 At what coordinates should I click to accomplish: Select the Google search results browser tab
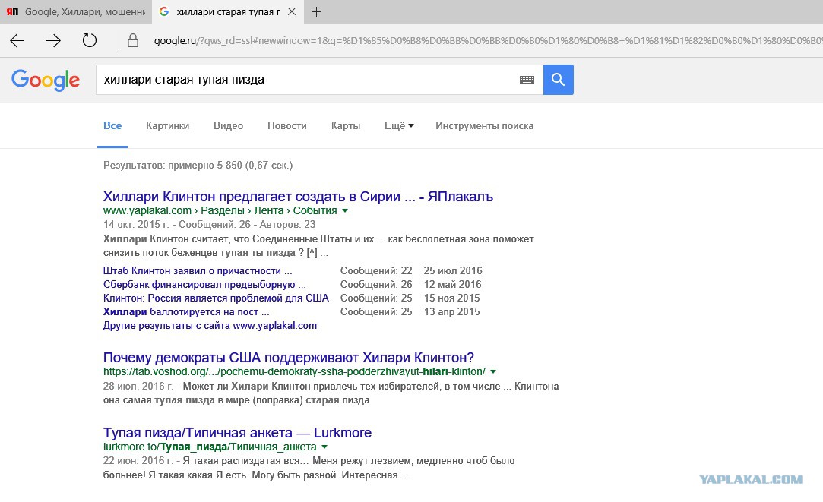coord(228,11)
